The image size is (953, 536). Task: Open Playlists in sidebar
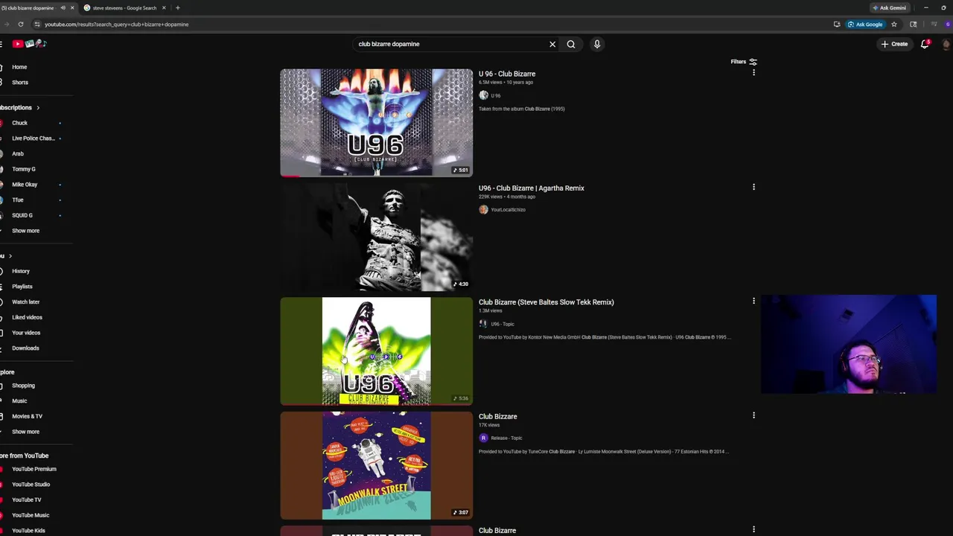22,287
